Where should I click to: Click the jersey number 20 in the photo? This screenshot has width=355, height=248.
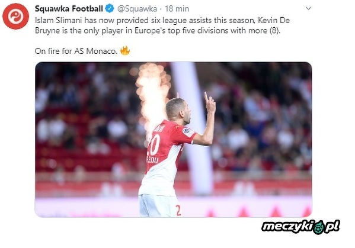click(155, 144)
